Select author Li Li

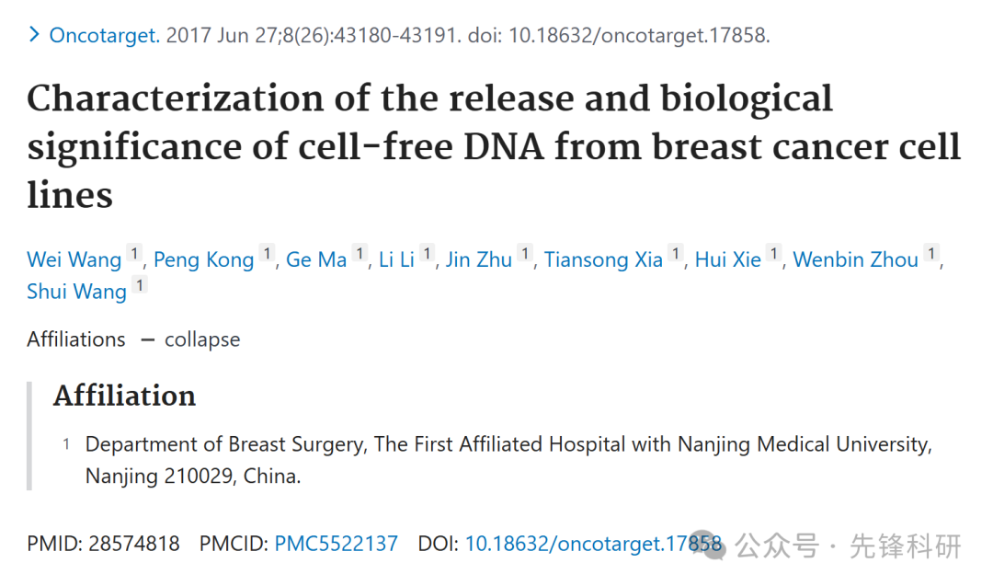pos(396,259)
